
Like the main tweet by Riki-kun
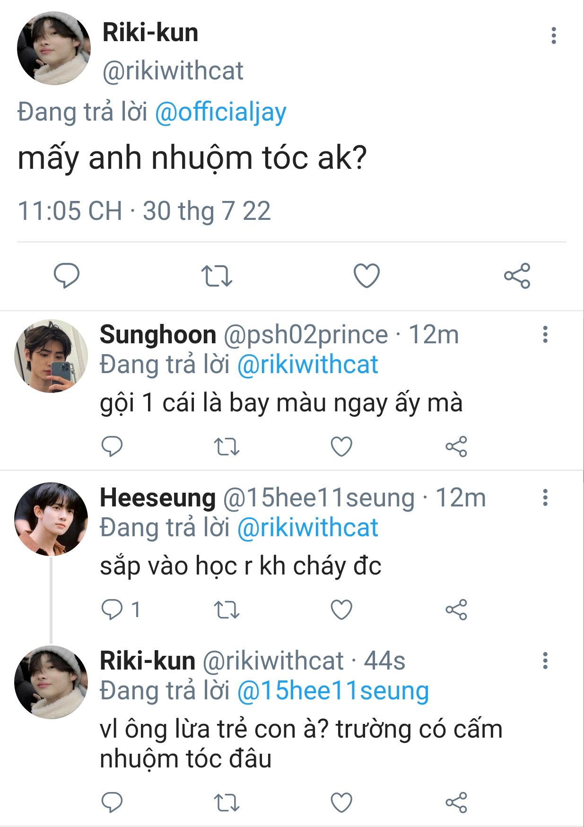pyautogui.click(x=367, y=276)
